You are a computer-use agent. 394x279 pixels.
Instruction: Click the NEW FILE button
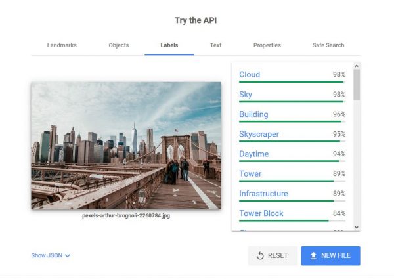click(x=331, y=255)
